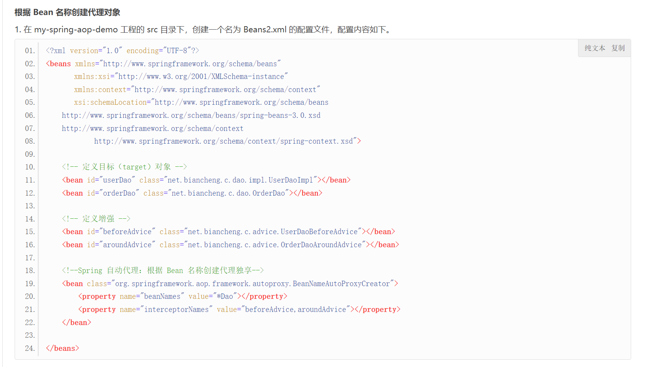Click the xmlns:xsi attribute line

point(181,77)
